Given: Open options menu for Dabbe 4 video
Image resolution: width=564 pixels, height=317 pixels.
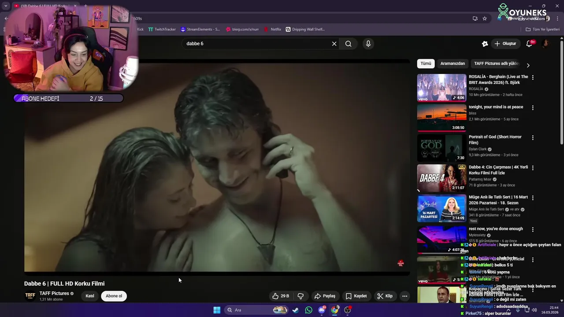Looking at the screenshot, I should 533,167.
